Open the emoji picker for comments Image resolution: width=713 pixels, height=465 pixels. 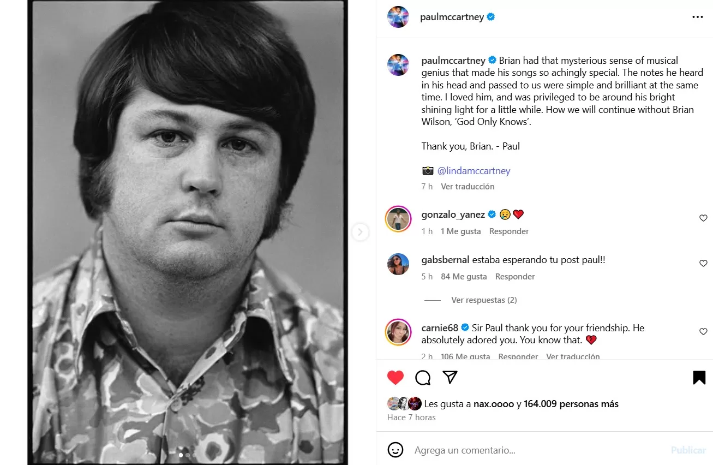(396, 450)
